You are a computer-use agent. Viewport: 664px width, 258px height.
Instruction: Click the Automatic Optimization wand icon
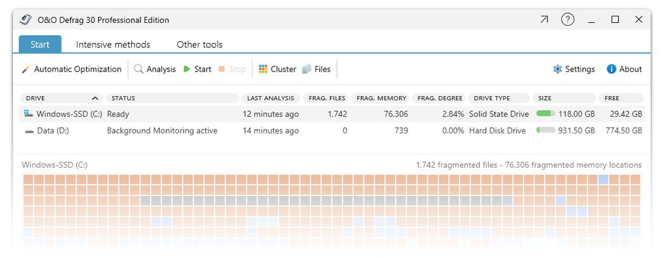coord(26,70)
